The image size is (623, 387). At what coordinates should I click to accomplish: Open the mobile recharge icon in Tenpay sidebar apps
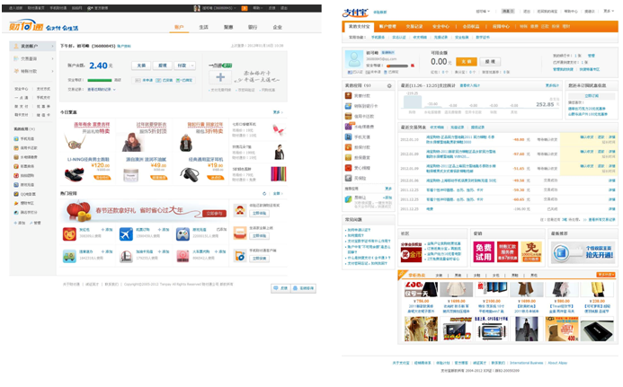click(16, 139)
